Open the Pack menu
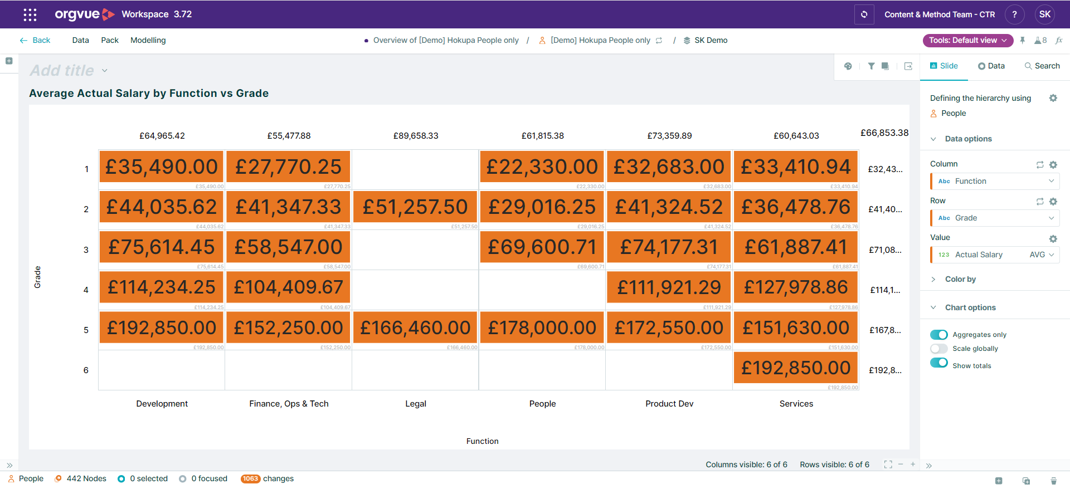The height and width of the screenshot is (489, 1070). 110,40
